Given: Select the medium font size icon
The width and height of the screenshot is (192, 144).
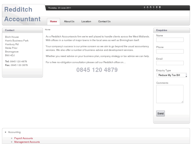Looking at the screenshot, I should click(x=148, y=7).
